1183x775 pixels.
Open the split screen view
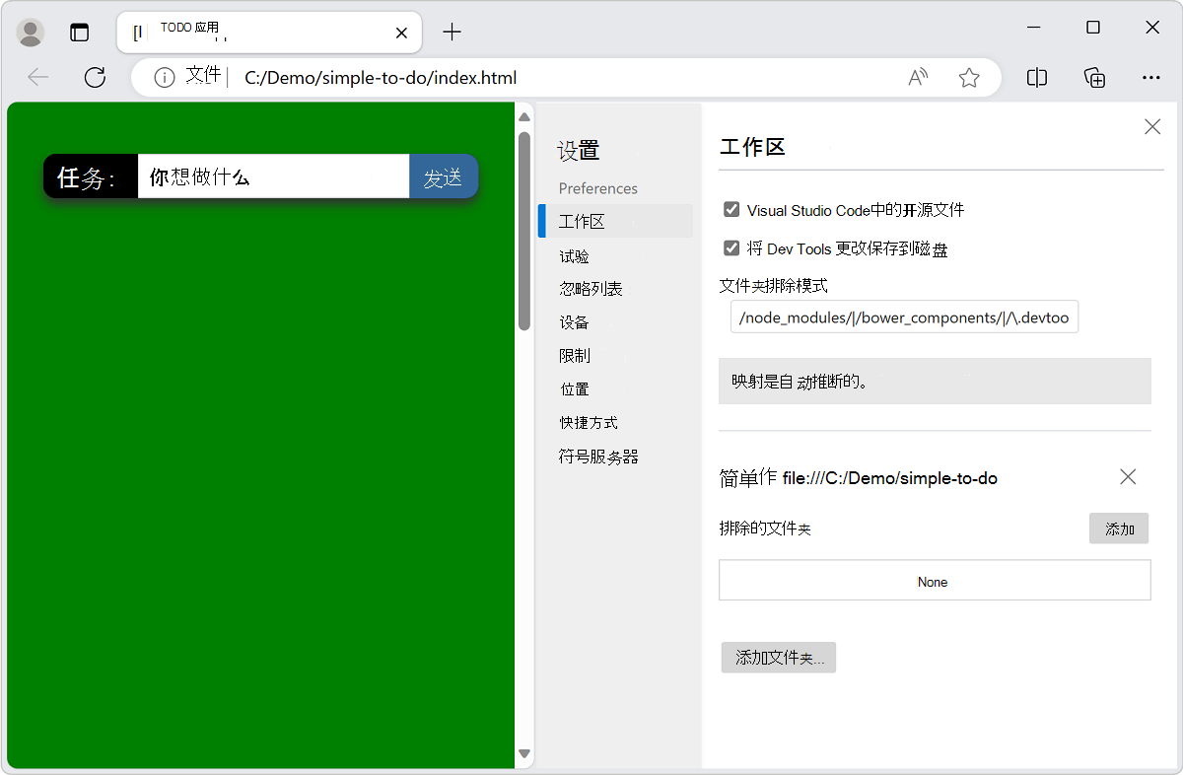pos(1036,77)
